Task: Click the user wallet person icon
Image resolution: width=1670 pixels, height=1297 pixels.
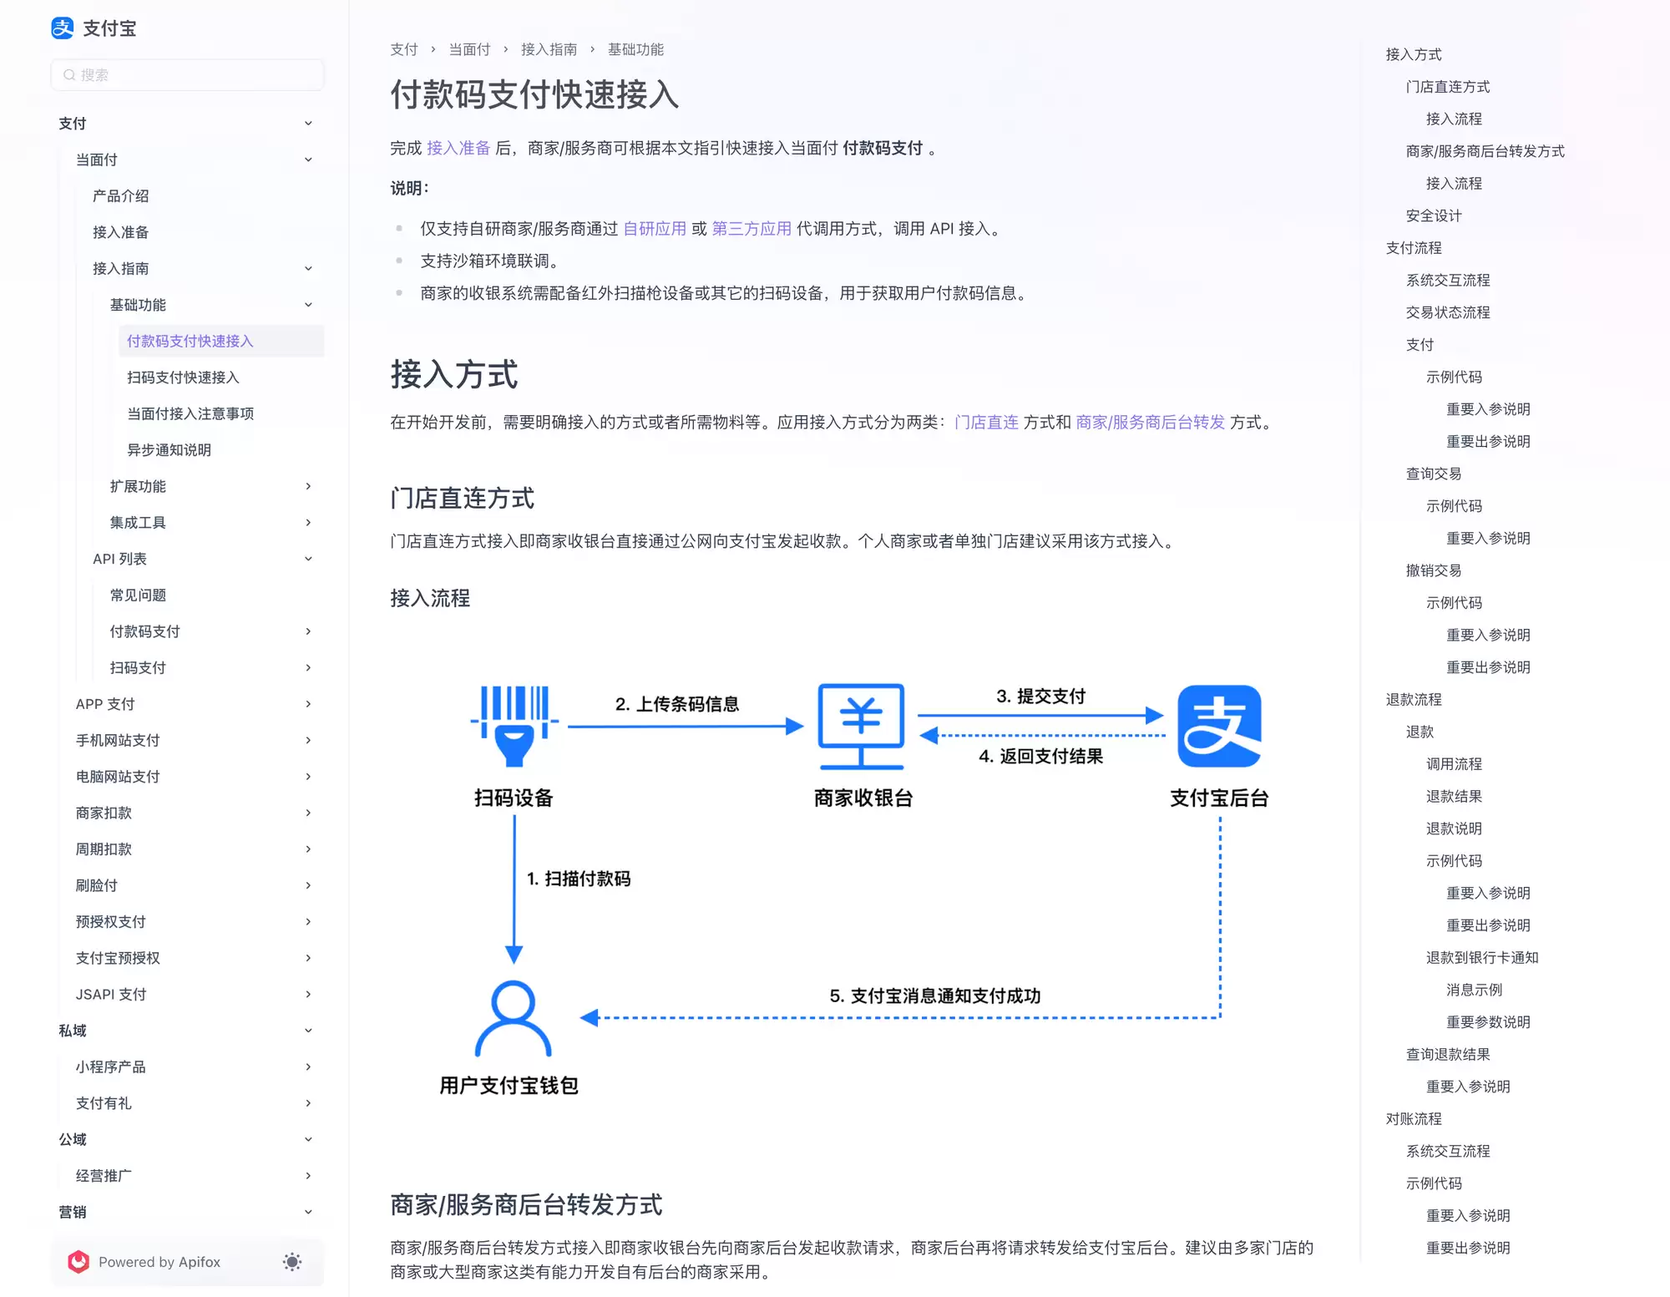Action: pos(513,1019)
